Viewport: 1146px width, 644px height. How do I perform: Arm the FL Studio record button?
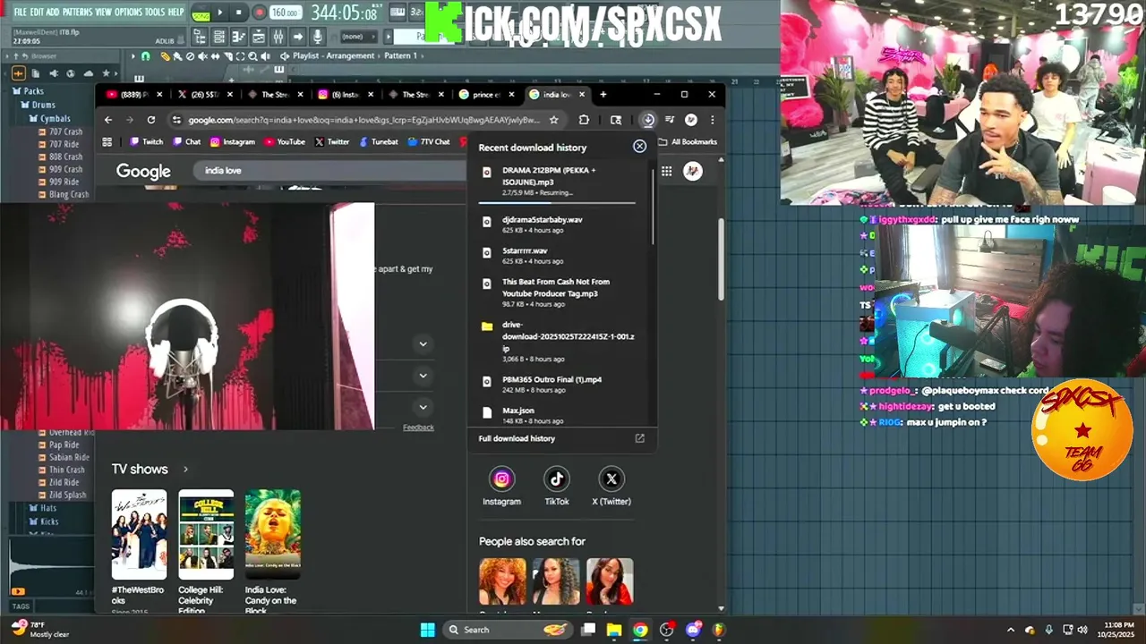pos(259,13)
